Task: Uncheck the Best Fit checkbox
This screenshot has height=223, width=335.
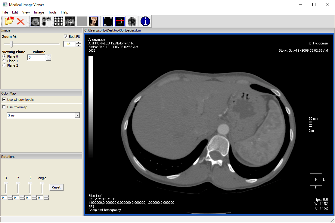Action: [65, 36]
